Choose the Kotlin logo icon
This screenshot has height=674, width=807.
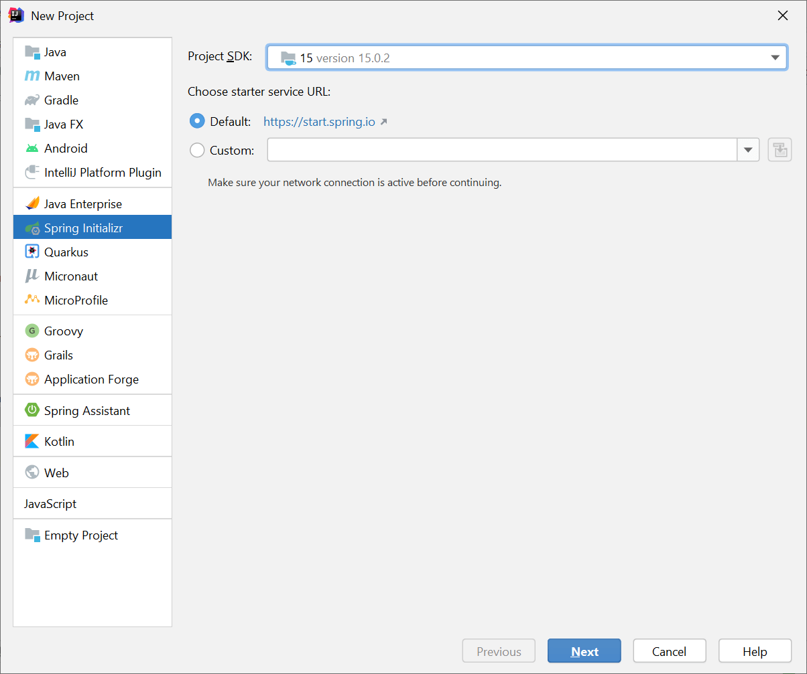point(32,442)
